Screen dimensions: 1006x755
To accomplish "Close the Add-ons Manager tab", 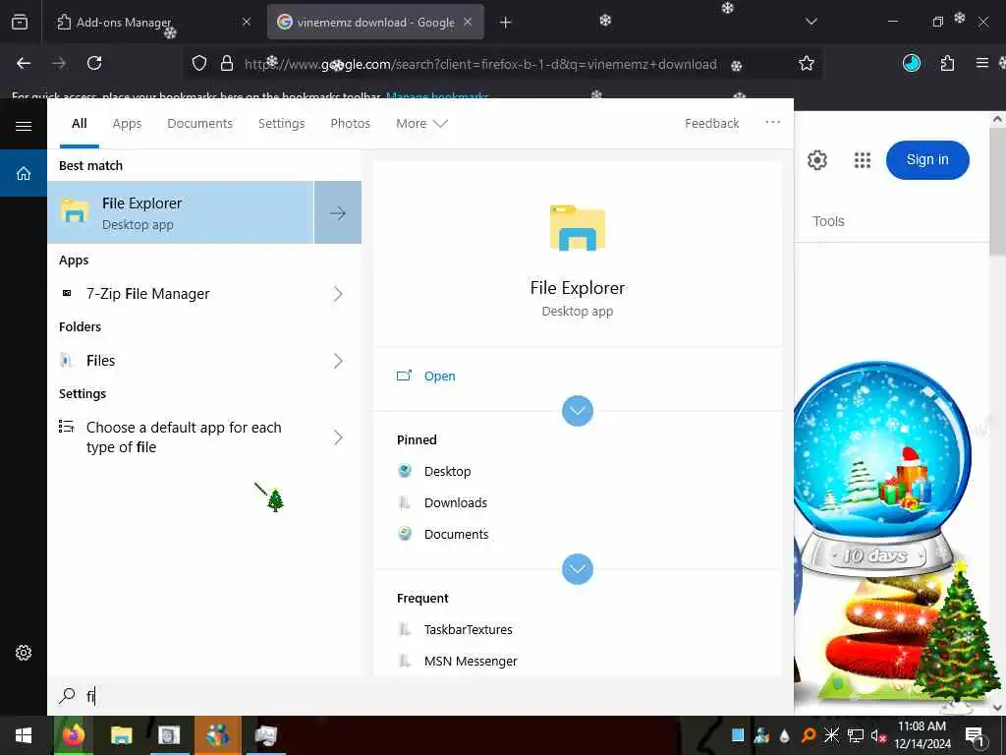I will point(247,22).
